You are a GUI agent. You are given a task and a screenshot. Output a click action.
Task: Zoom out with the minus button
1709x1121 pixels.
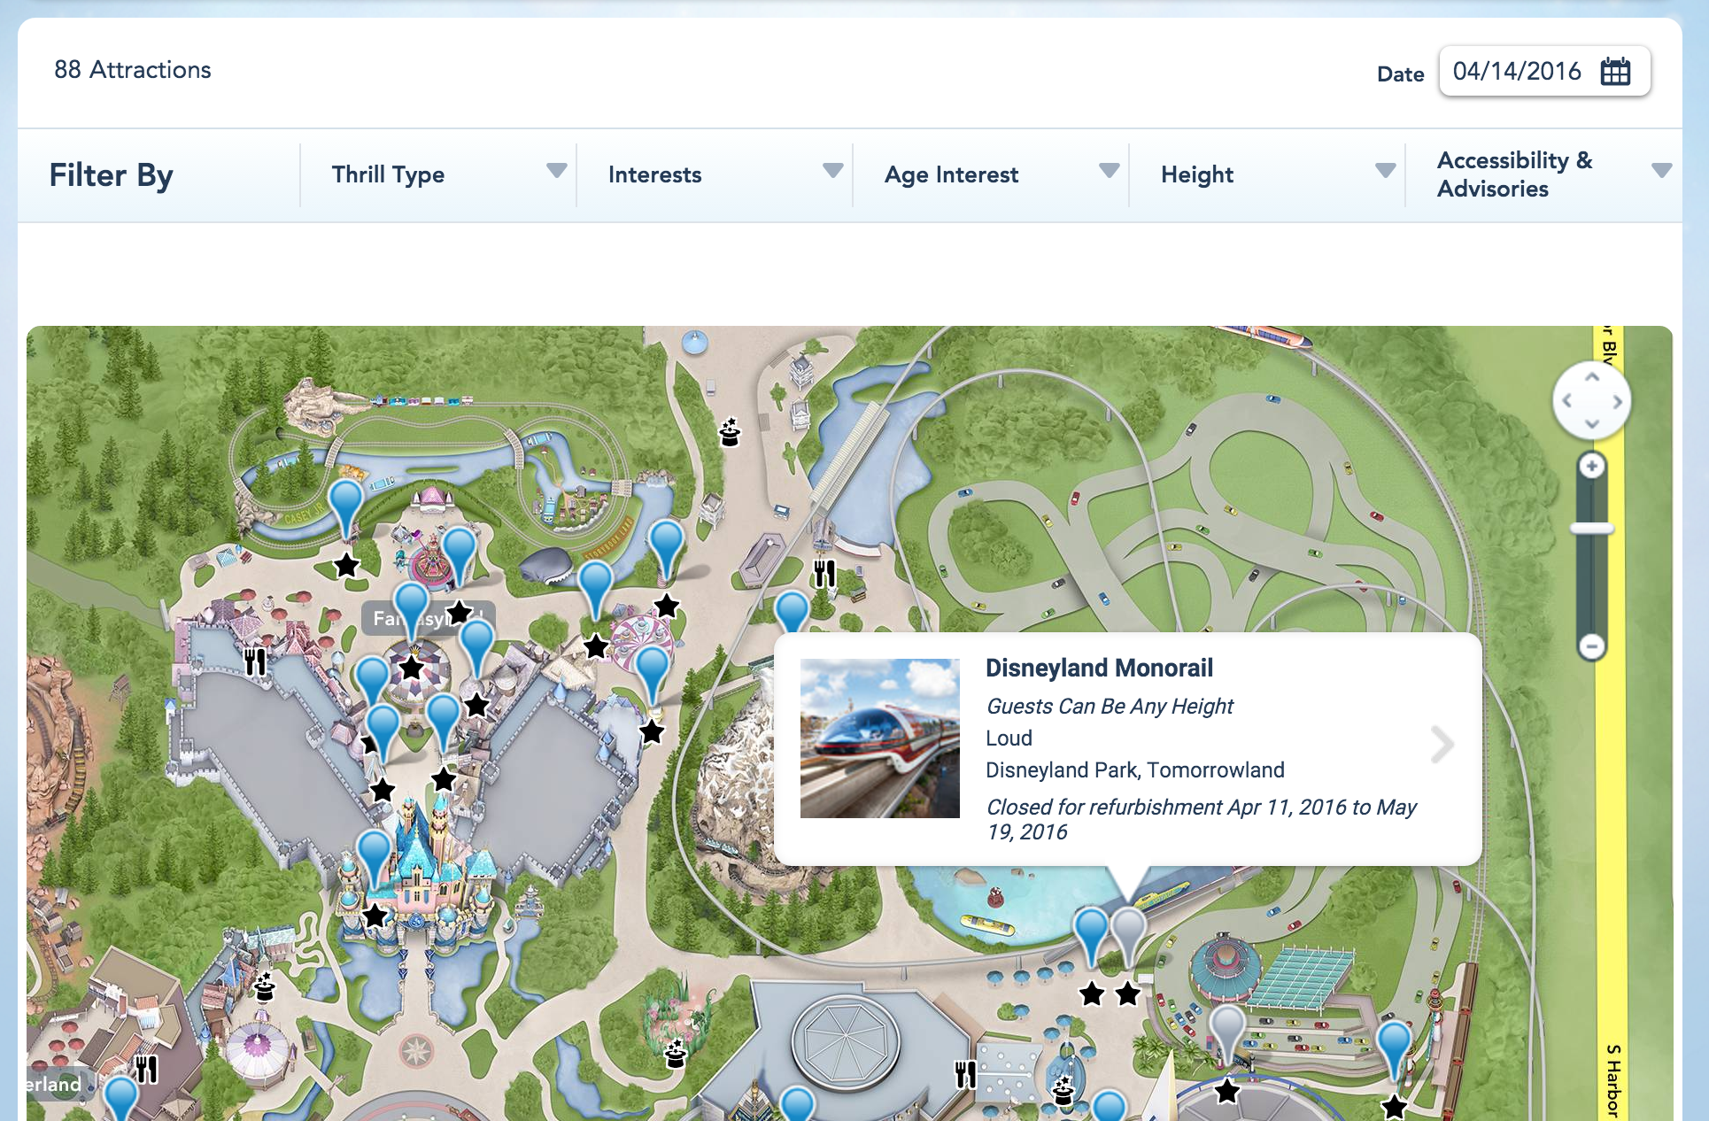pyautogui.click(x=1592, y=646)
